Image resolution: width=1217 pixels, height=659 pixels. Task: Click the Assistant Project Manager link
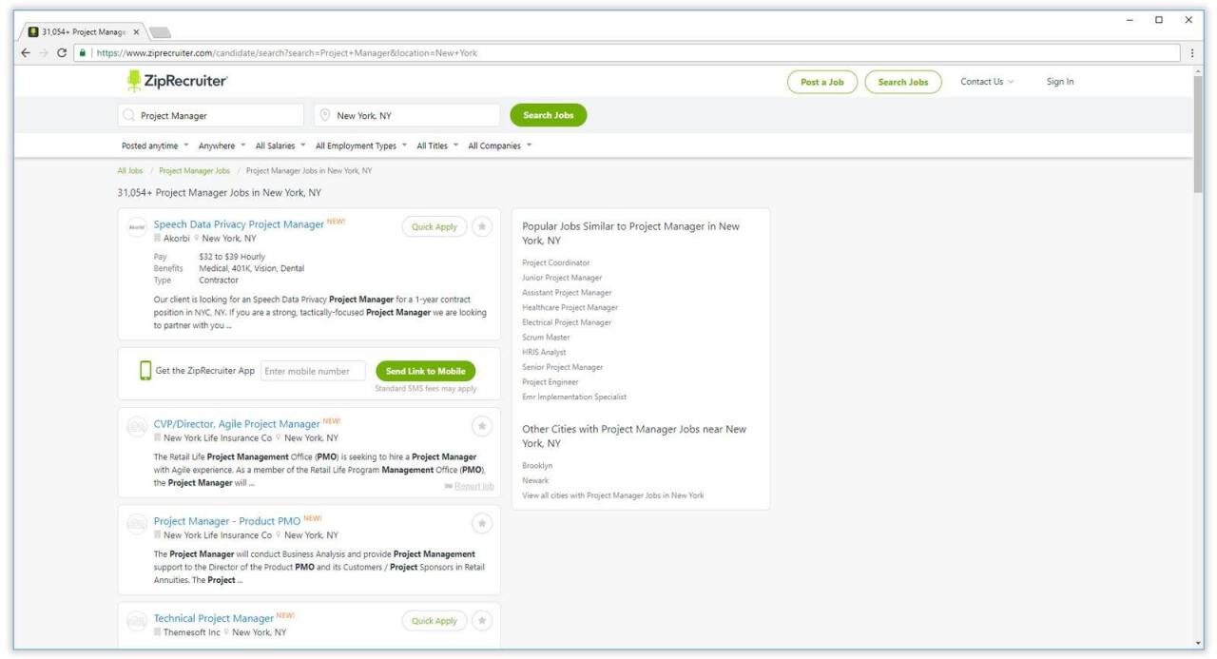(568, 293)
